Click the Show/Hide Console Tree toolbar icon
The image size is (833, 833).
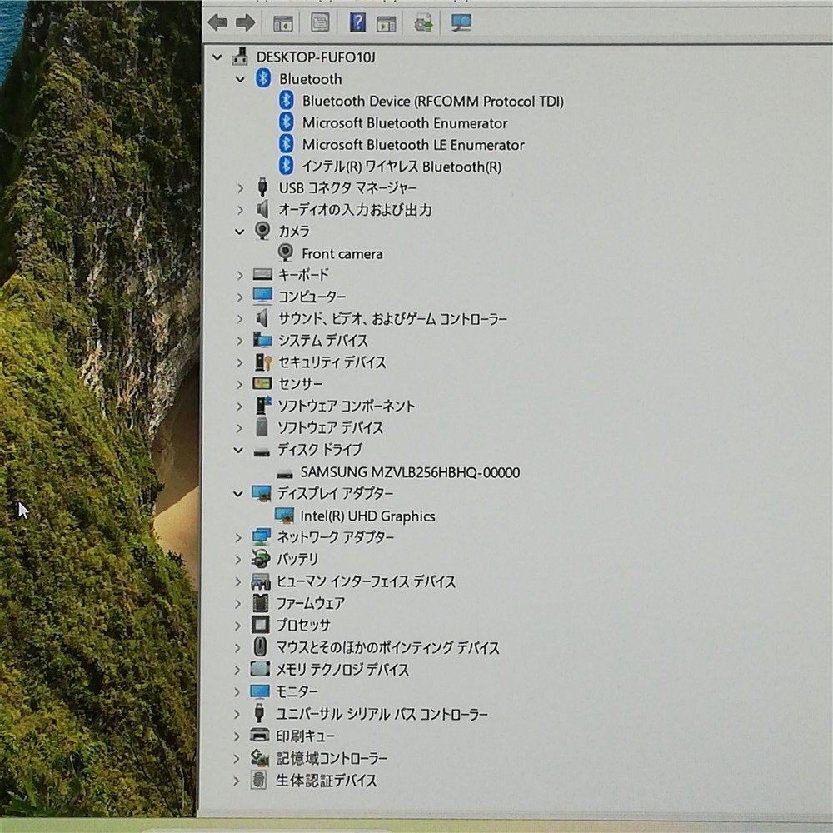pyautogui.click(x=283, y=23)
